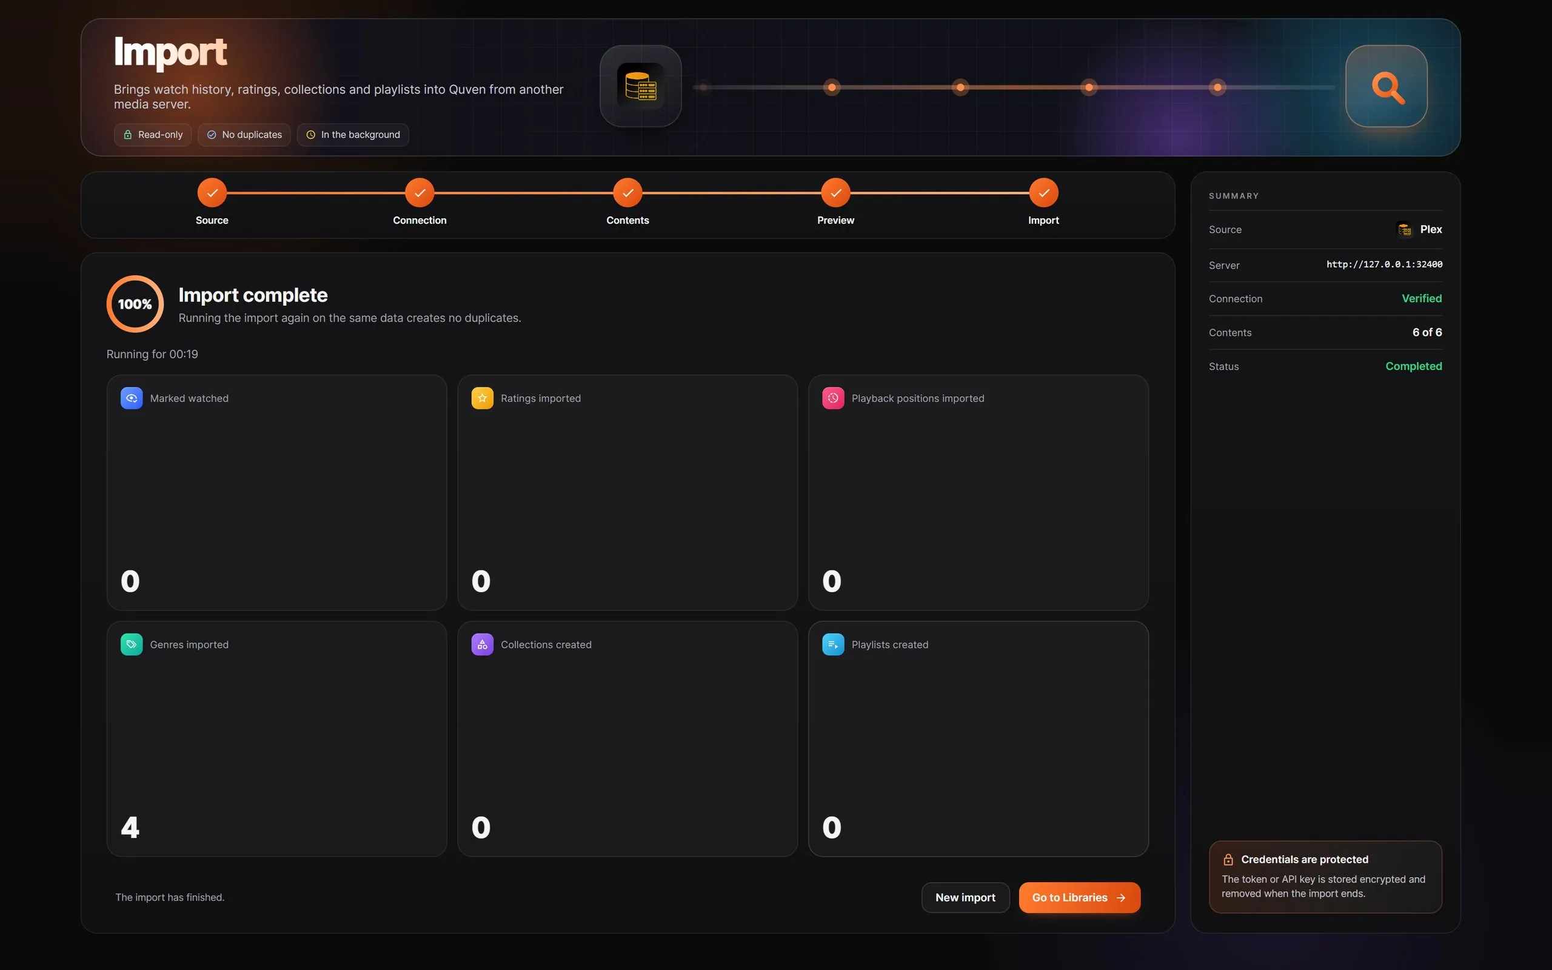
Task: Click the SUMMARY panel heading
Action: (1233, 196)
